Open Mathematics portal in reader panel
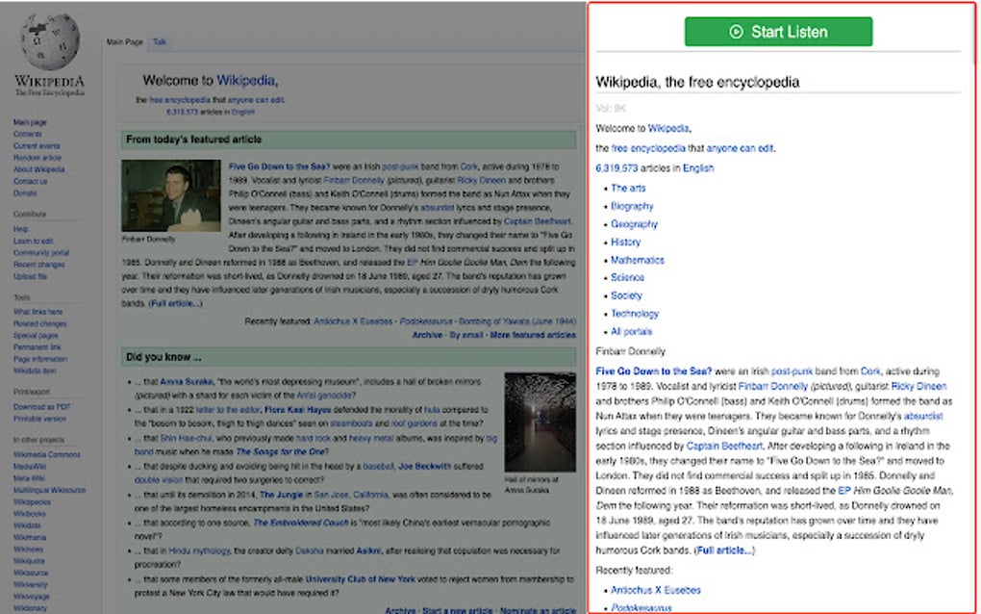 638,260
